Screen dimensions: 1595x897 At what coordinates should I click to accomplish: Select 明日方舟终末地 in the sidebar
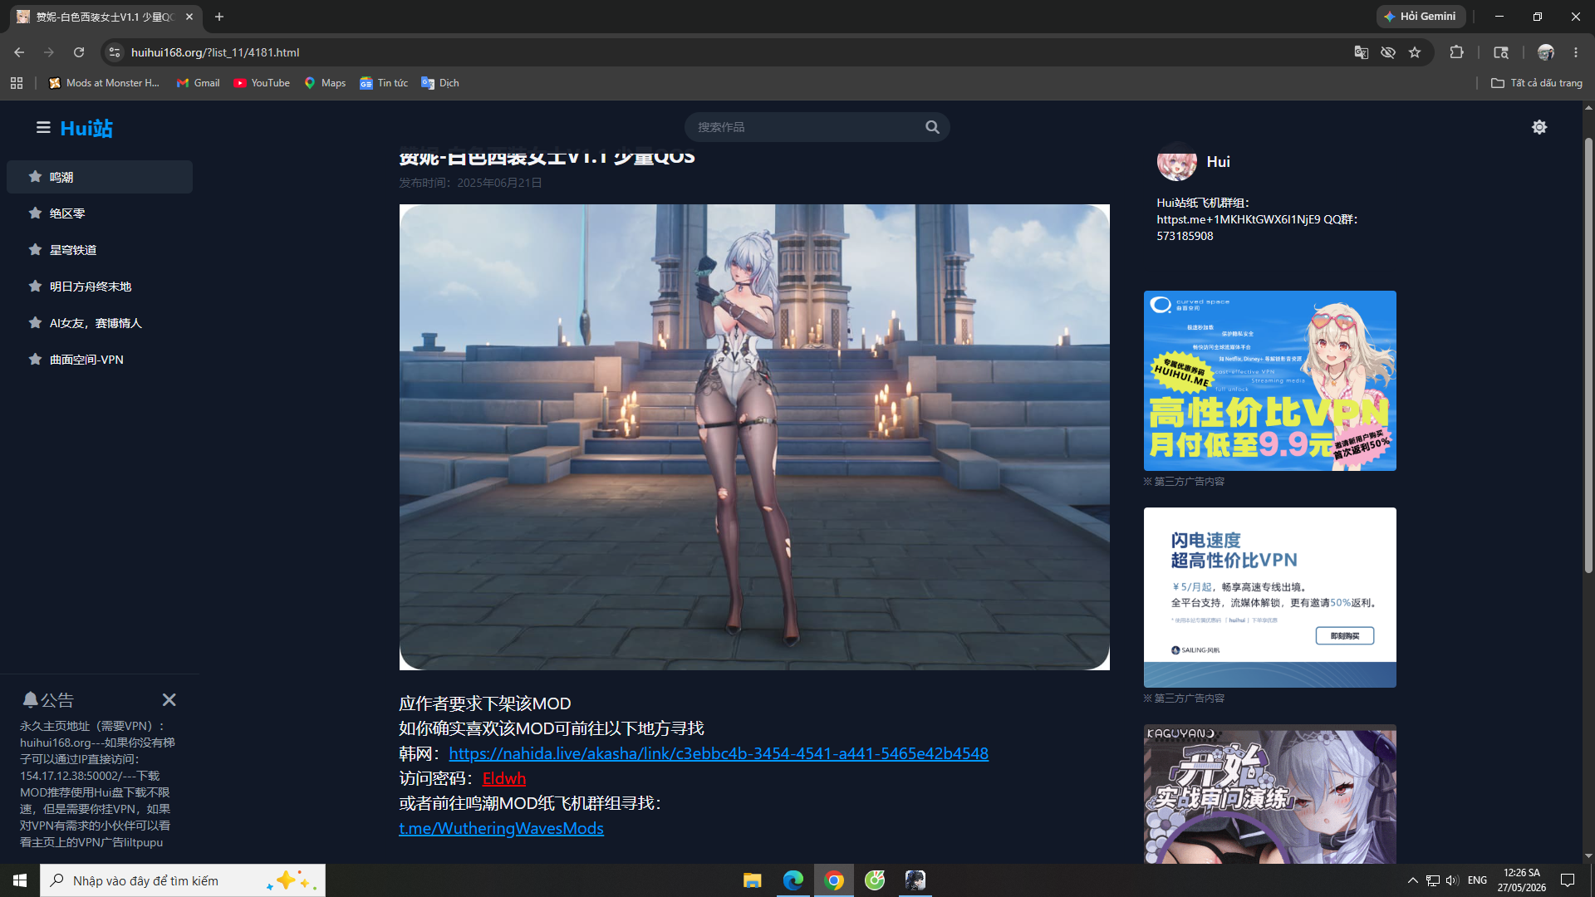100,287
